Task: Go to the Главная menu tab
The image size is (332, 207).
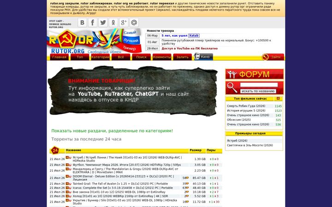Action: [x=59, y=57]
